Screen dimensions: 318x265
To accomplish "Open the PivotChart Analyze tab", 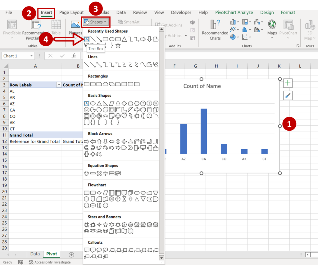I will point(234,12).
